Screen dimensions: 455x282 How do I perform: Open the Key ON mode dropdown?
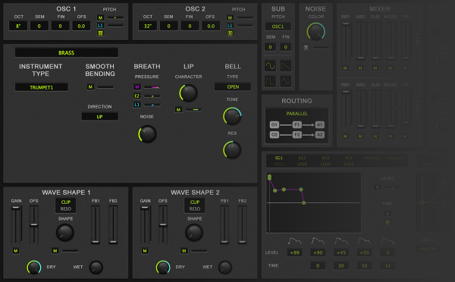click(428, 249)
